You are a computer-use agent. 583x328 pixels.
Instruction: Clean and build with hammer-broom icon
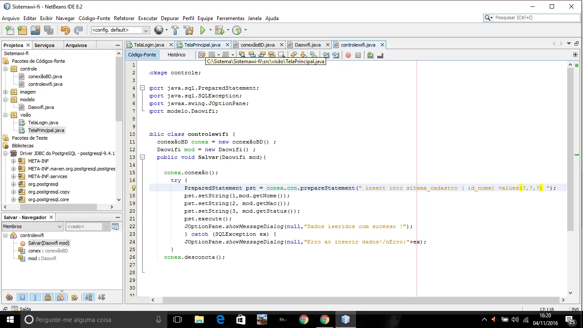(x=188, y=30)
